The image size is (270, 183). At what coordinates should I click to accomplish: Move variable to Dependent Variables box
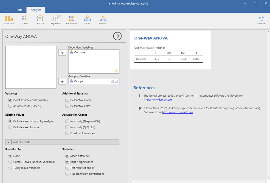click(x=62, y=52)
